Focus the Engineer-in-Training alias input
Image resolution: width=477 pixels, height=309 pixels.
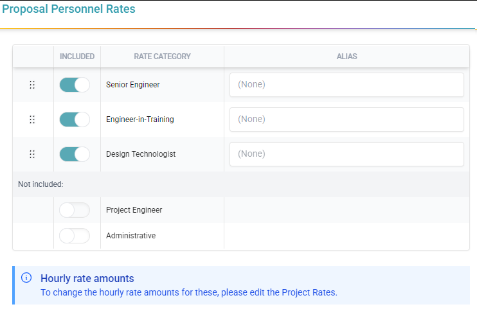[x=346, y=119]
